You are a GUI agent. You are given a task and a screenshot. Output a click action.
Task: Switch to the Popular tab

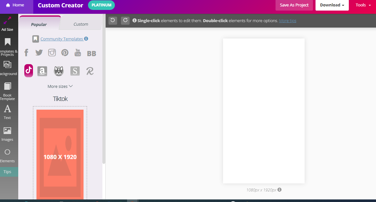point(39,24)
